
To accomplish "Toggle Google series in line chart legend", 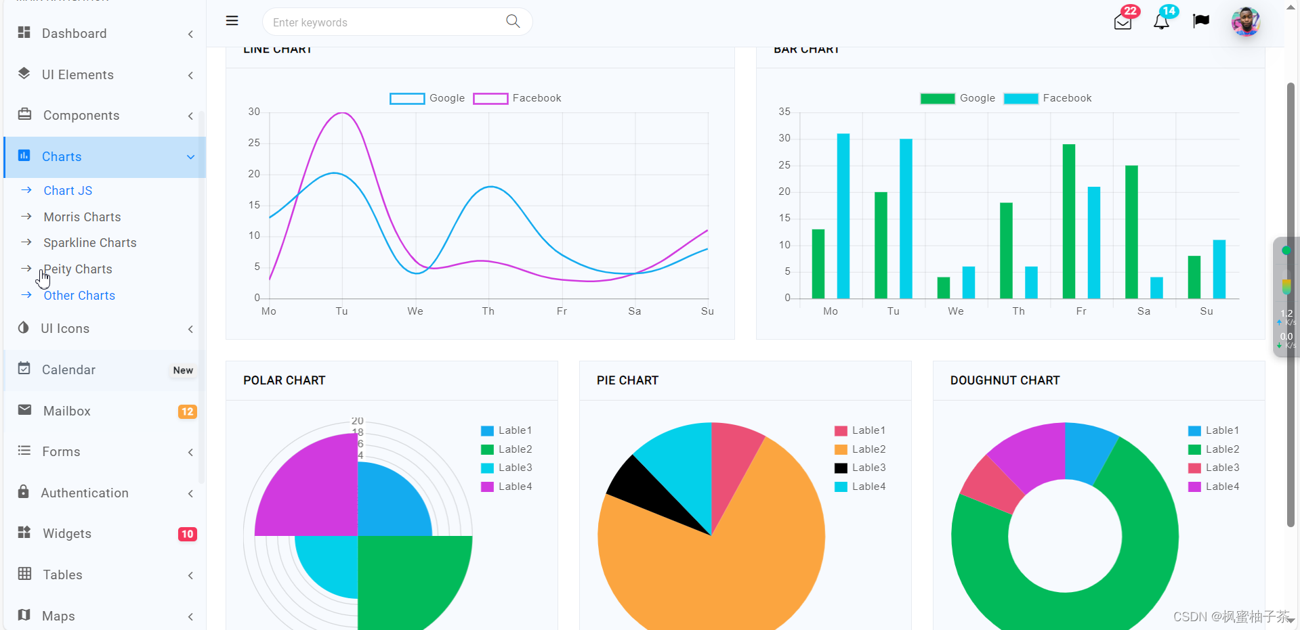I will (427, 98).
